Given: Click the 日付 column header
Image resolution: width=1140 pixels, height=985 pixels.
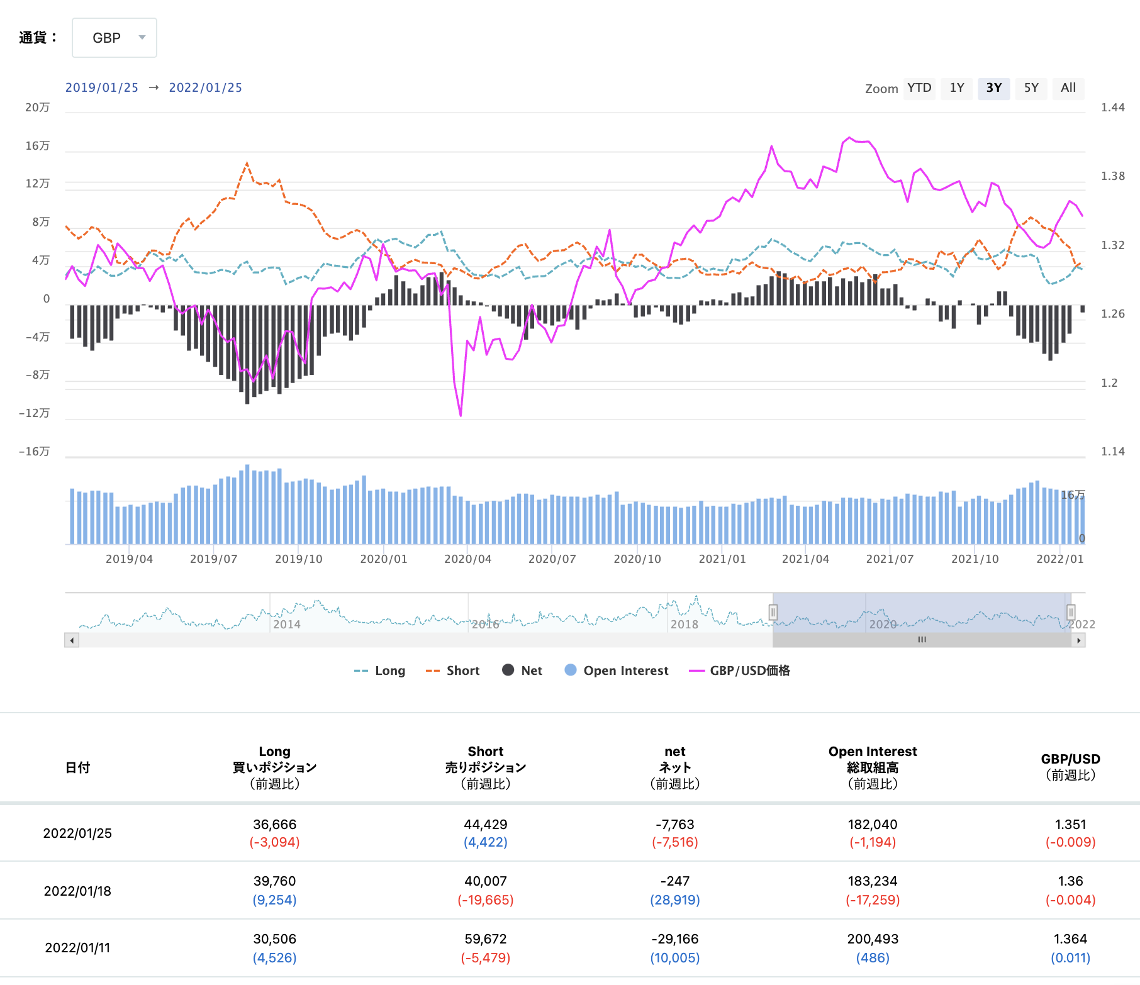Looking at the screenshot, I should pos(77,767).
